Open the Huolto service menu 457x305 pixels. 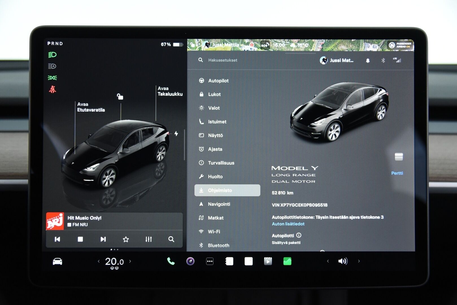tap(211, 177)
